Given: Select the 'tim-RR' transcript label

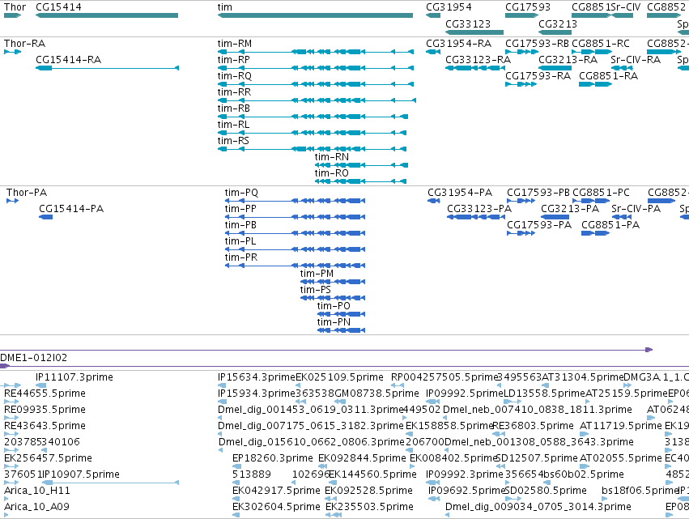Looking at the screenshot, I should [234, 92].
